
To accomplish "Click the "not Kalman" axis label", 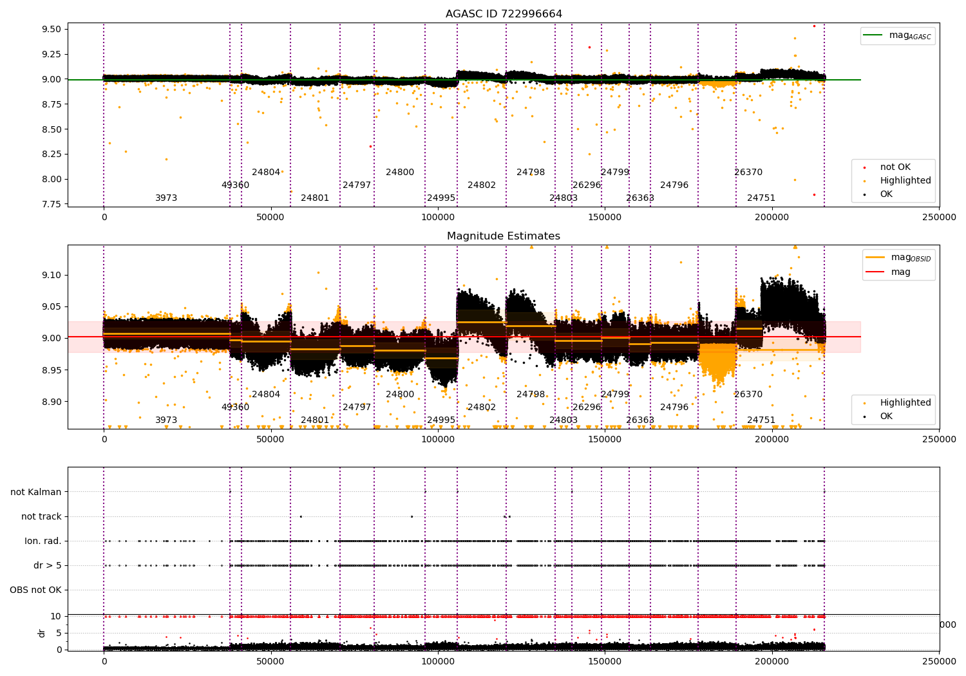I will (36, 492).
